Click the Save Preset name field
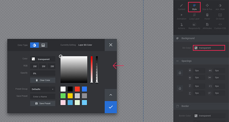Screen dimensions: 229x122 (x=43, y=97)
